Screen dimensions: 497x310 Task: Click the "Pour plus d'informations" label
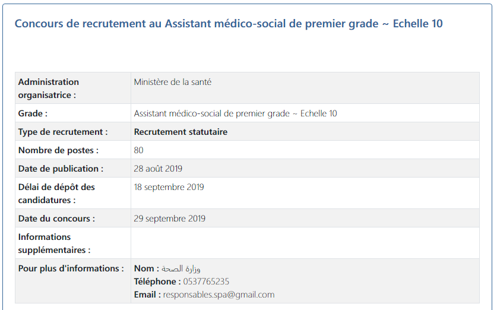pyautogui.click(x=71, y=268)
